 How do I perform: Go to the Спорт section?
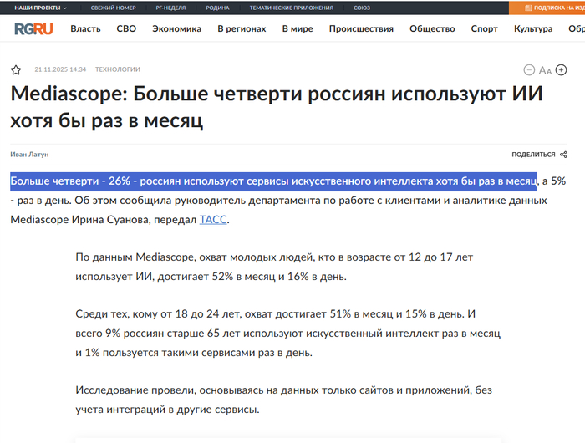(484, 28)
